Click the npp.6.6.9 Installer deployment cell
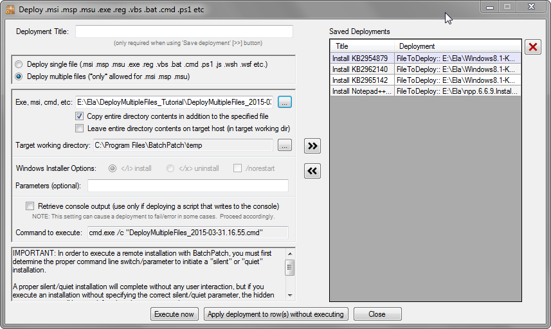The image size is (551, 329). pyautogui.click(x=458, y=91)
